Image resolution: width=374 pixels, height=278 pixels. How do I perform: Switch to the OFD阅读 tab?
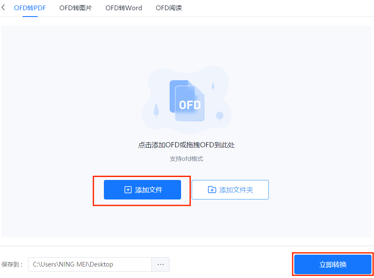(169, 8)
